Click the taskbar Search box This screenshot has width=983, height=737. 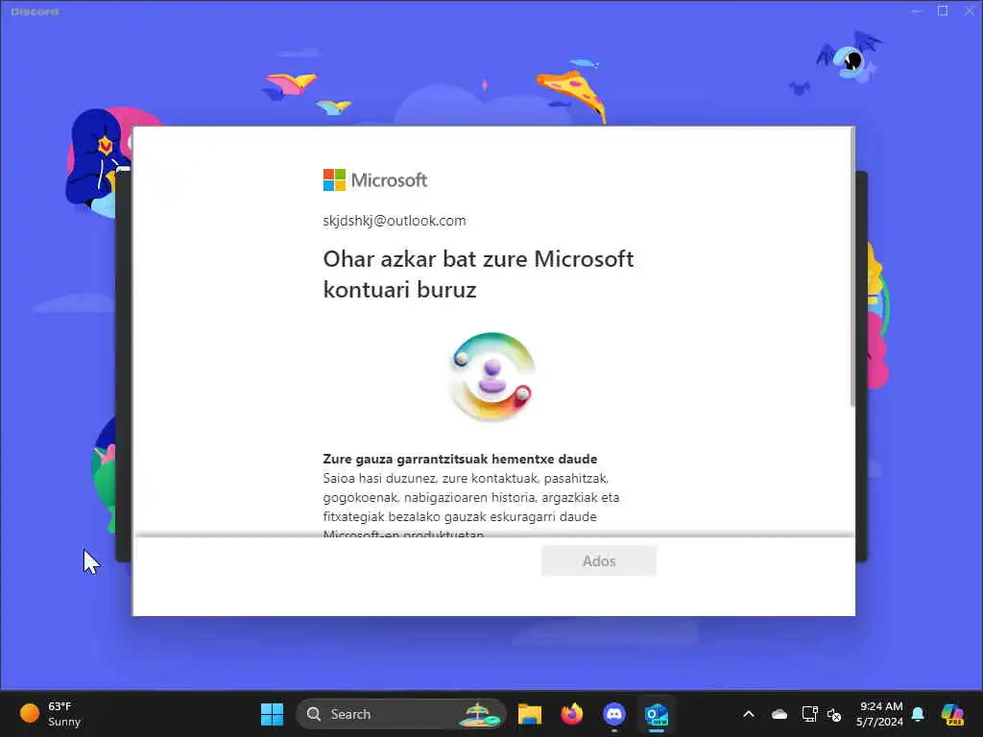(401, 714)
